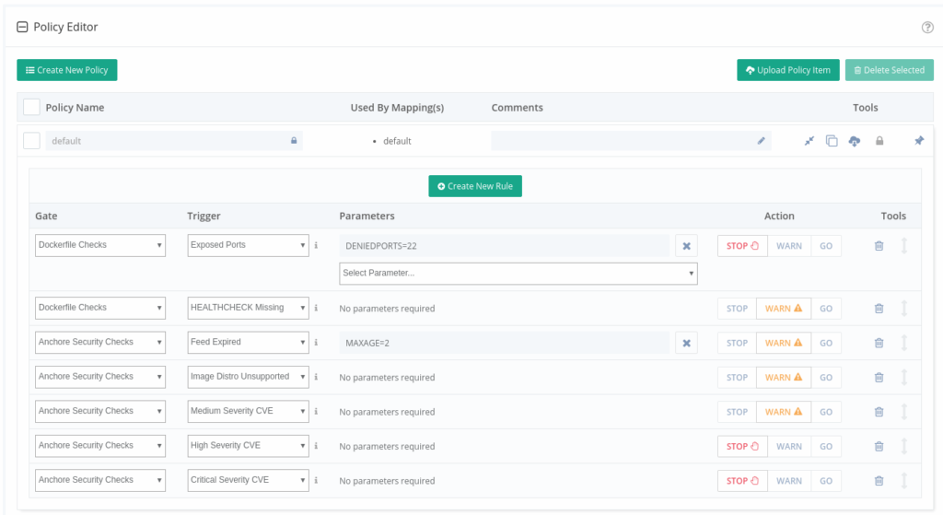Download the default policy via cloud icon

point(855,141)
